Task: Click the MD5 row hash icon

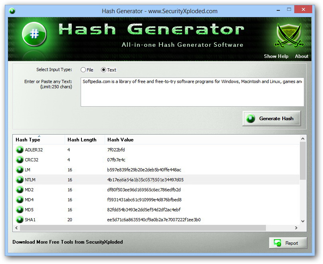Action: tap(20, 210)
